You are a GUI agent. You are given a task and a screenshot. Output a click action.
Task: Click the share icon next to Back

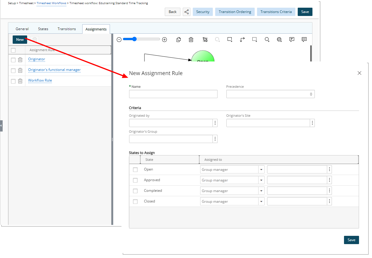187,12
